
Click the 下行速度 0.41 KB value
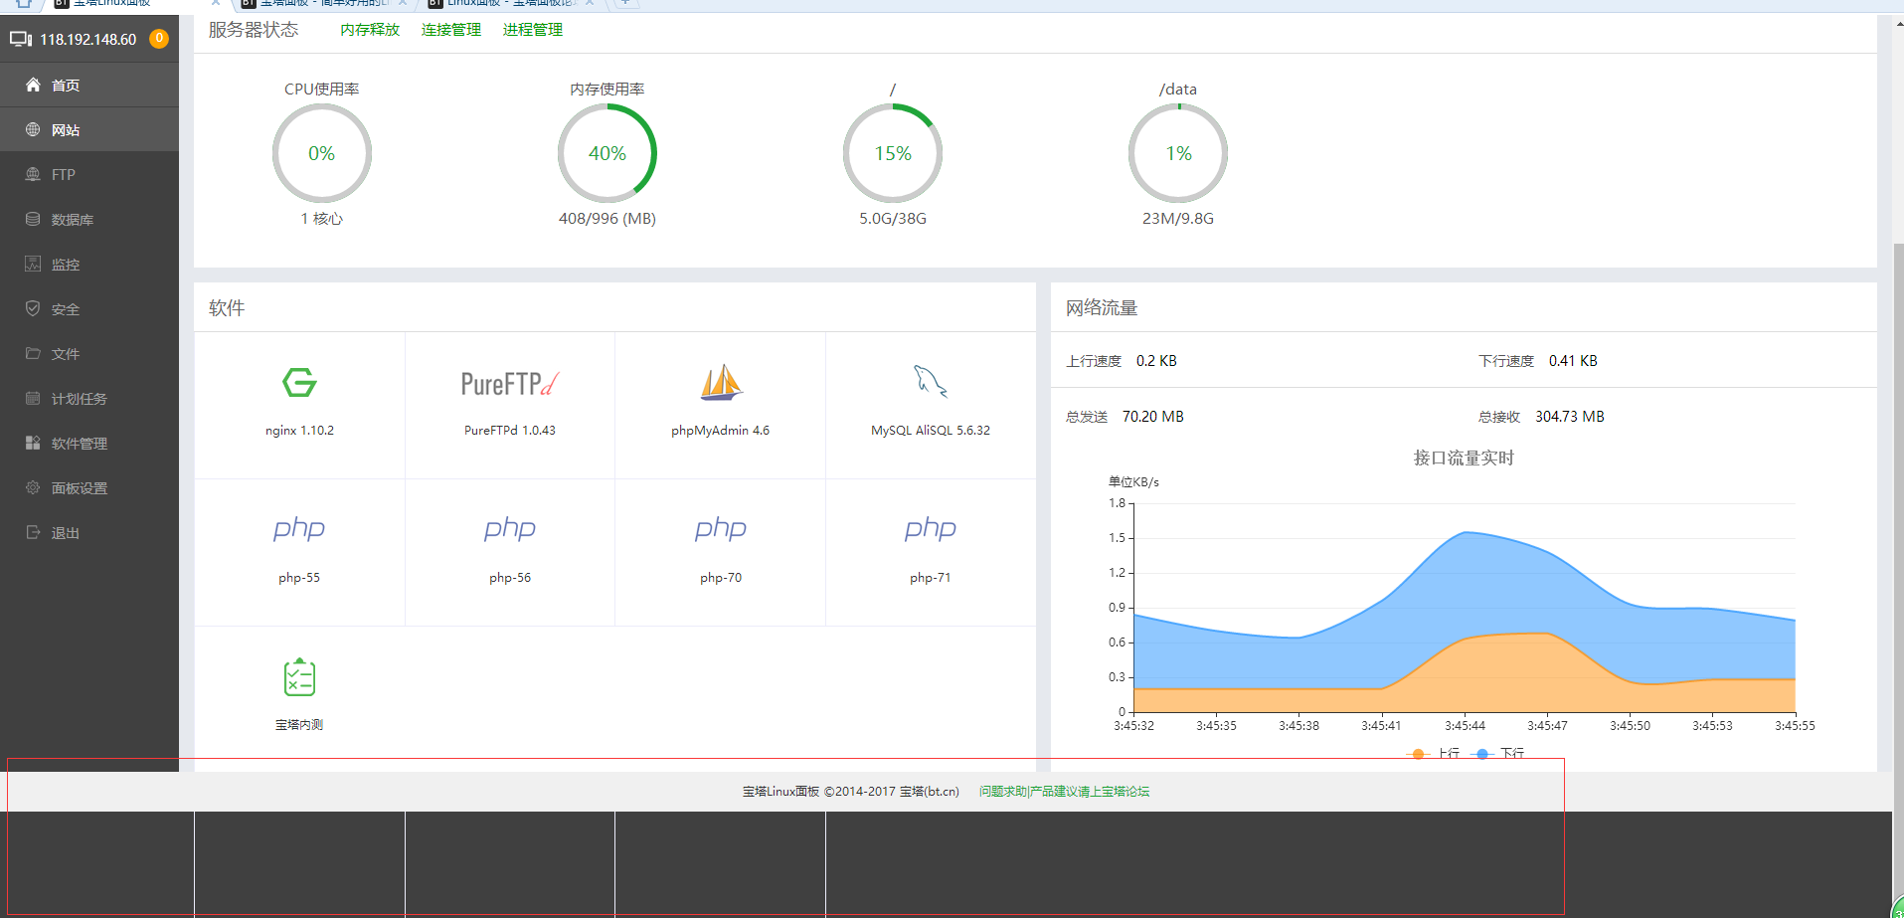pyautogui.click(x=1573, y=361)
